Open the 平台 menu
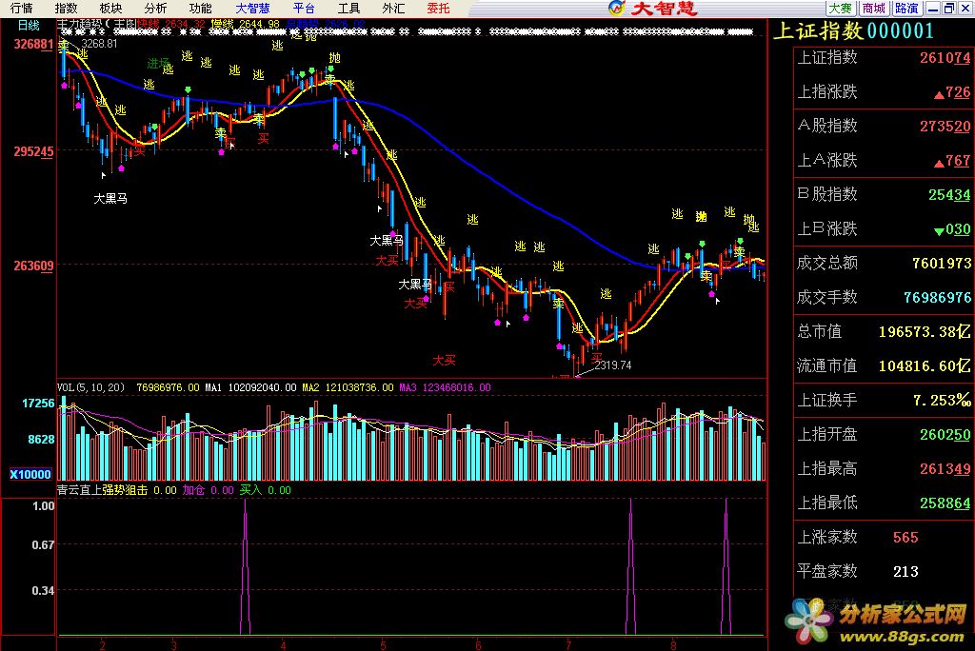Screen dimensions: 975x651 [304, 8]
